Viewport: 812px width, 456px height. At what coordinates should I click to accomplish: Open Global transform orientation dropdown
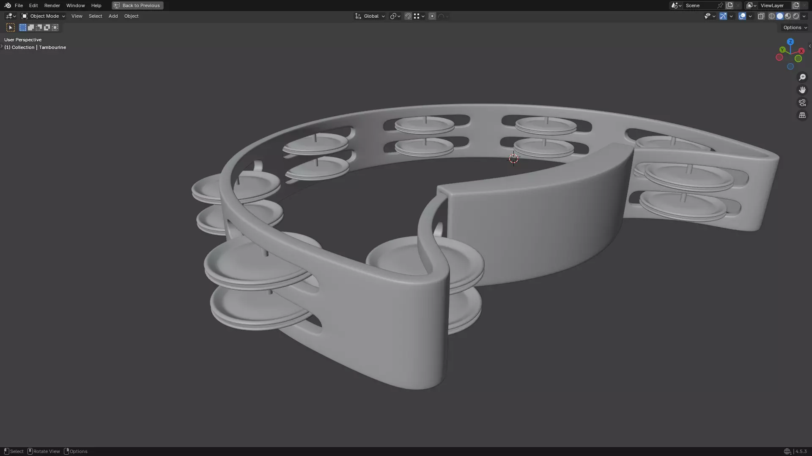point(370,16)
